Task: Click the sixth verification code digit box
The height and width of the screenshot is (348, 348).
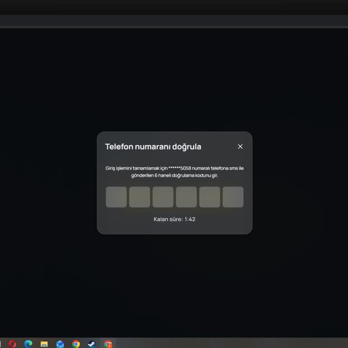Action: pos(233,197)
